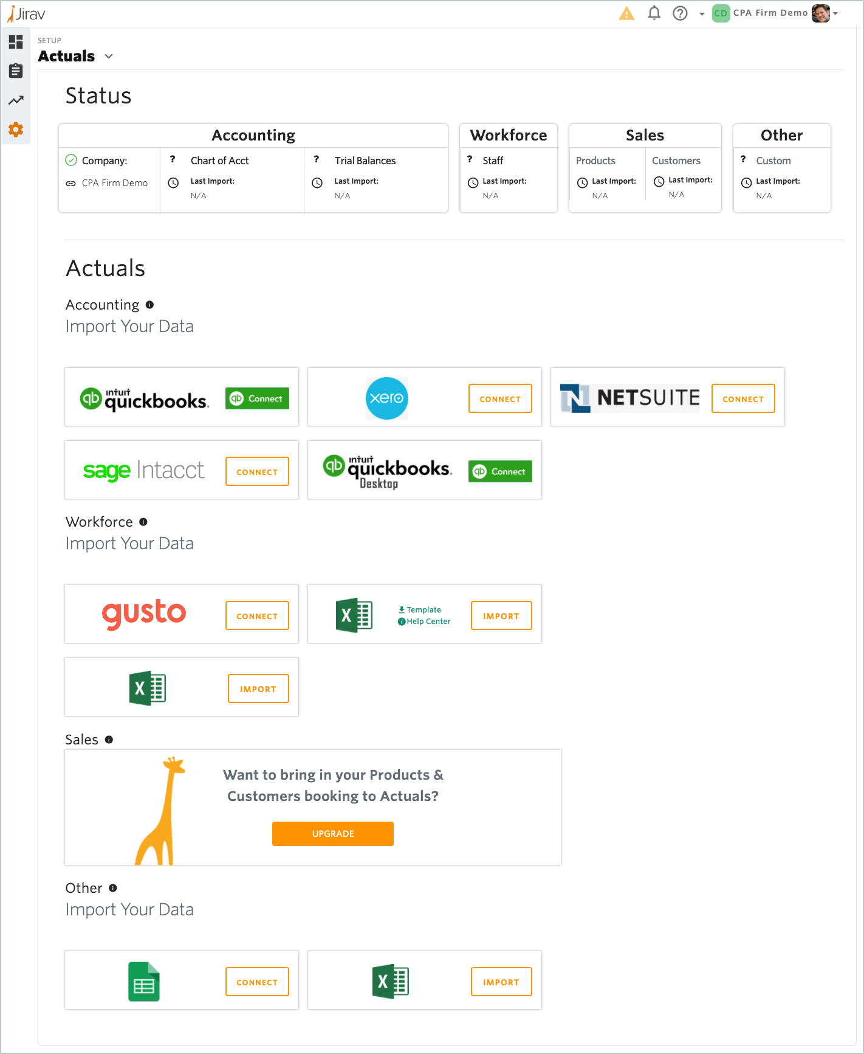This screenshot has width=864, height=1054.
Task: Click Staff status under Workforce
Action: pos(493,161)
